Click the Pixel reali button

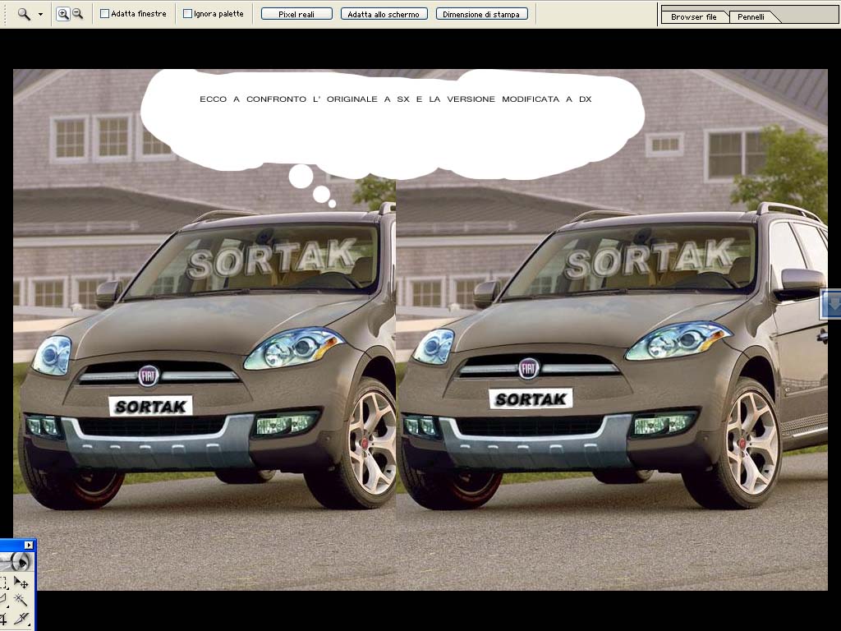(296, 14)
